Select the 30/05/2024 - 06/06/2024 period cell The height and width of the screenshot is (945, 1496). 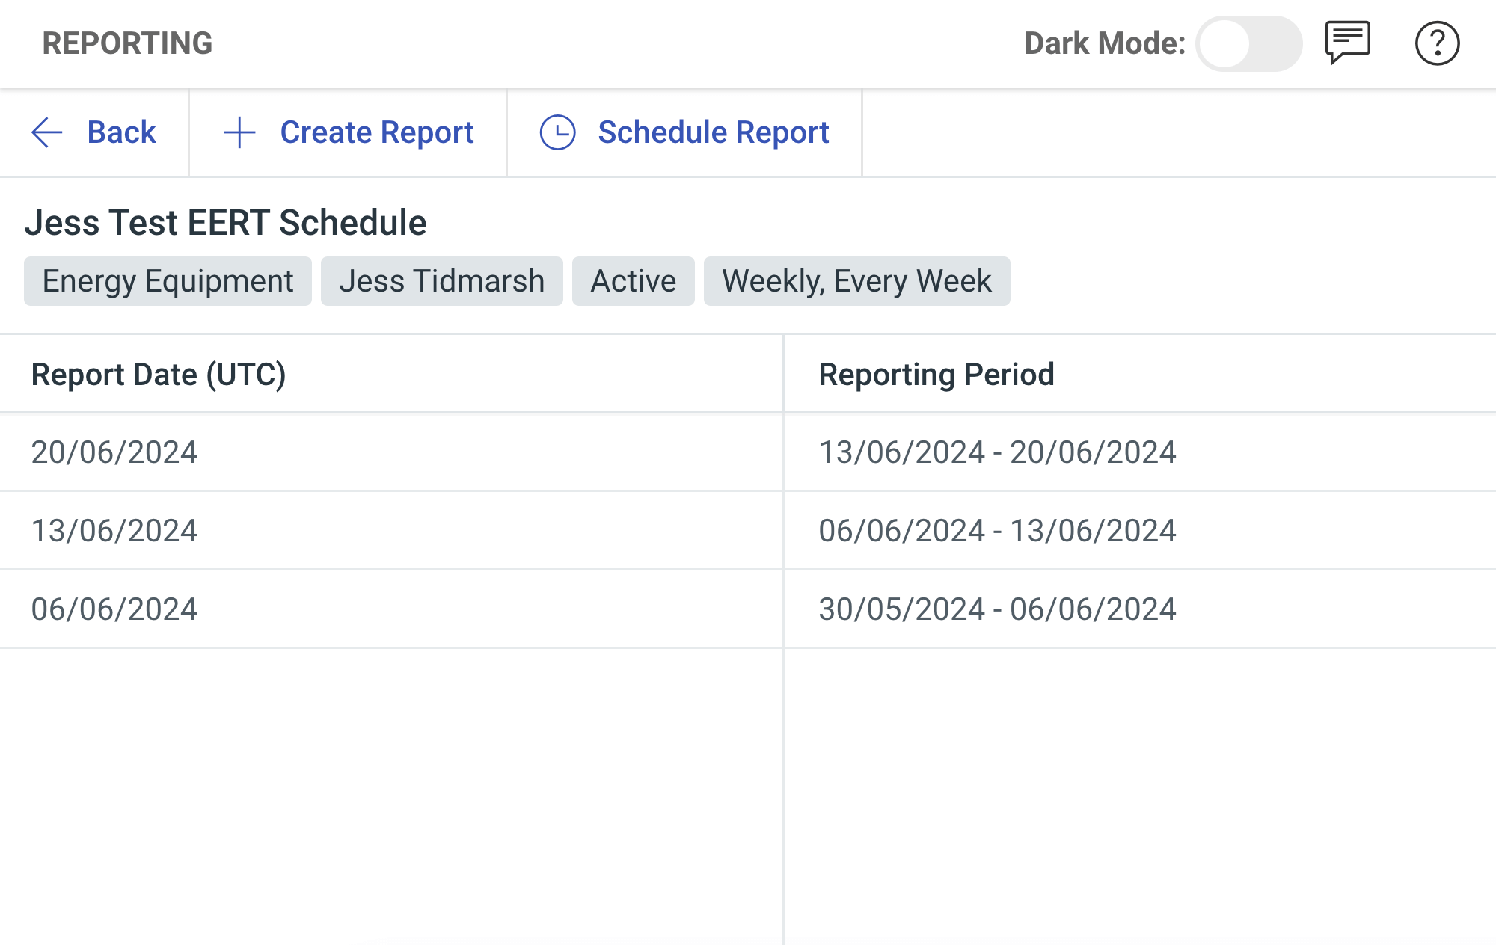pos(1140,609)
